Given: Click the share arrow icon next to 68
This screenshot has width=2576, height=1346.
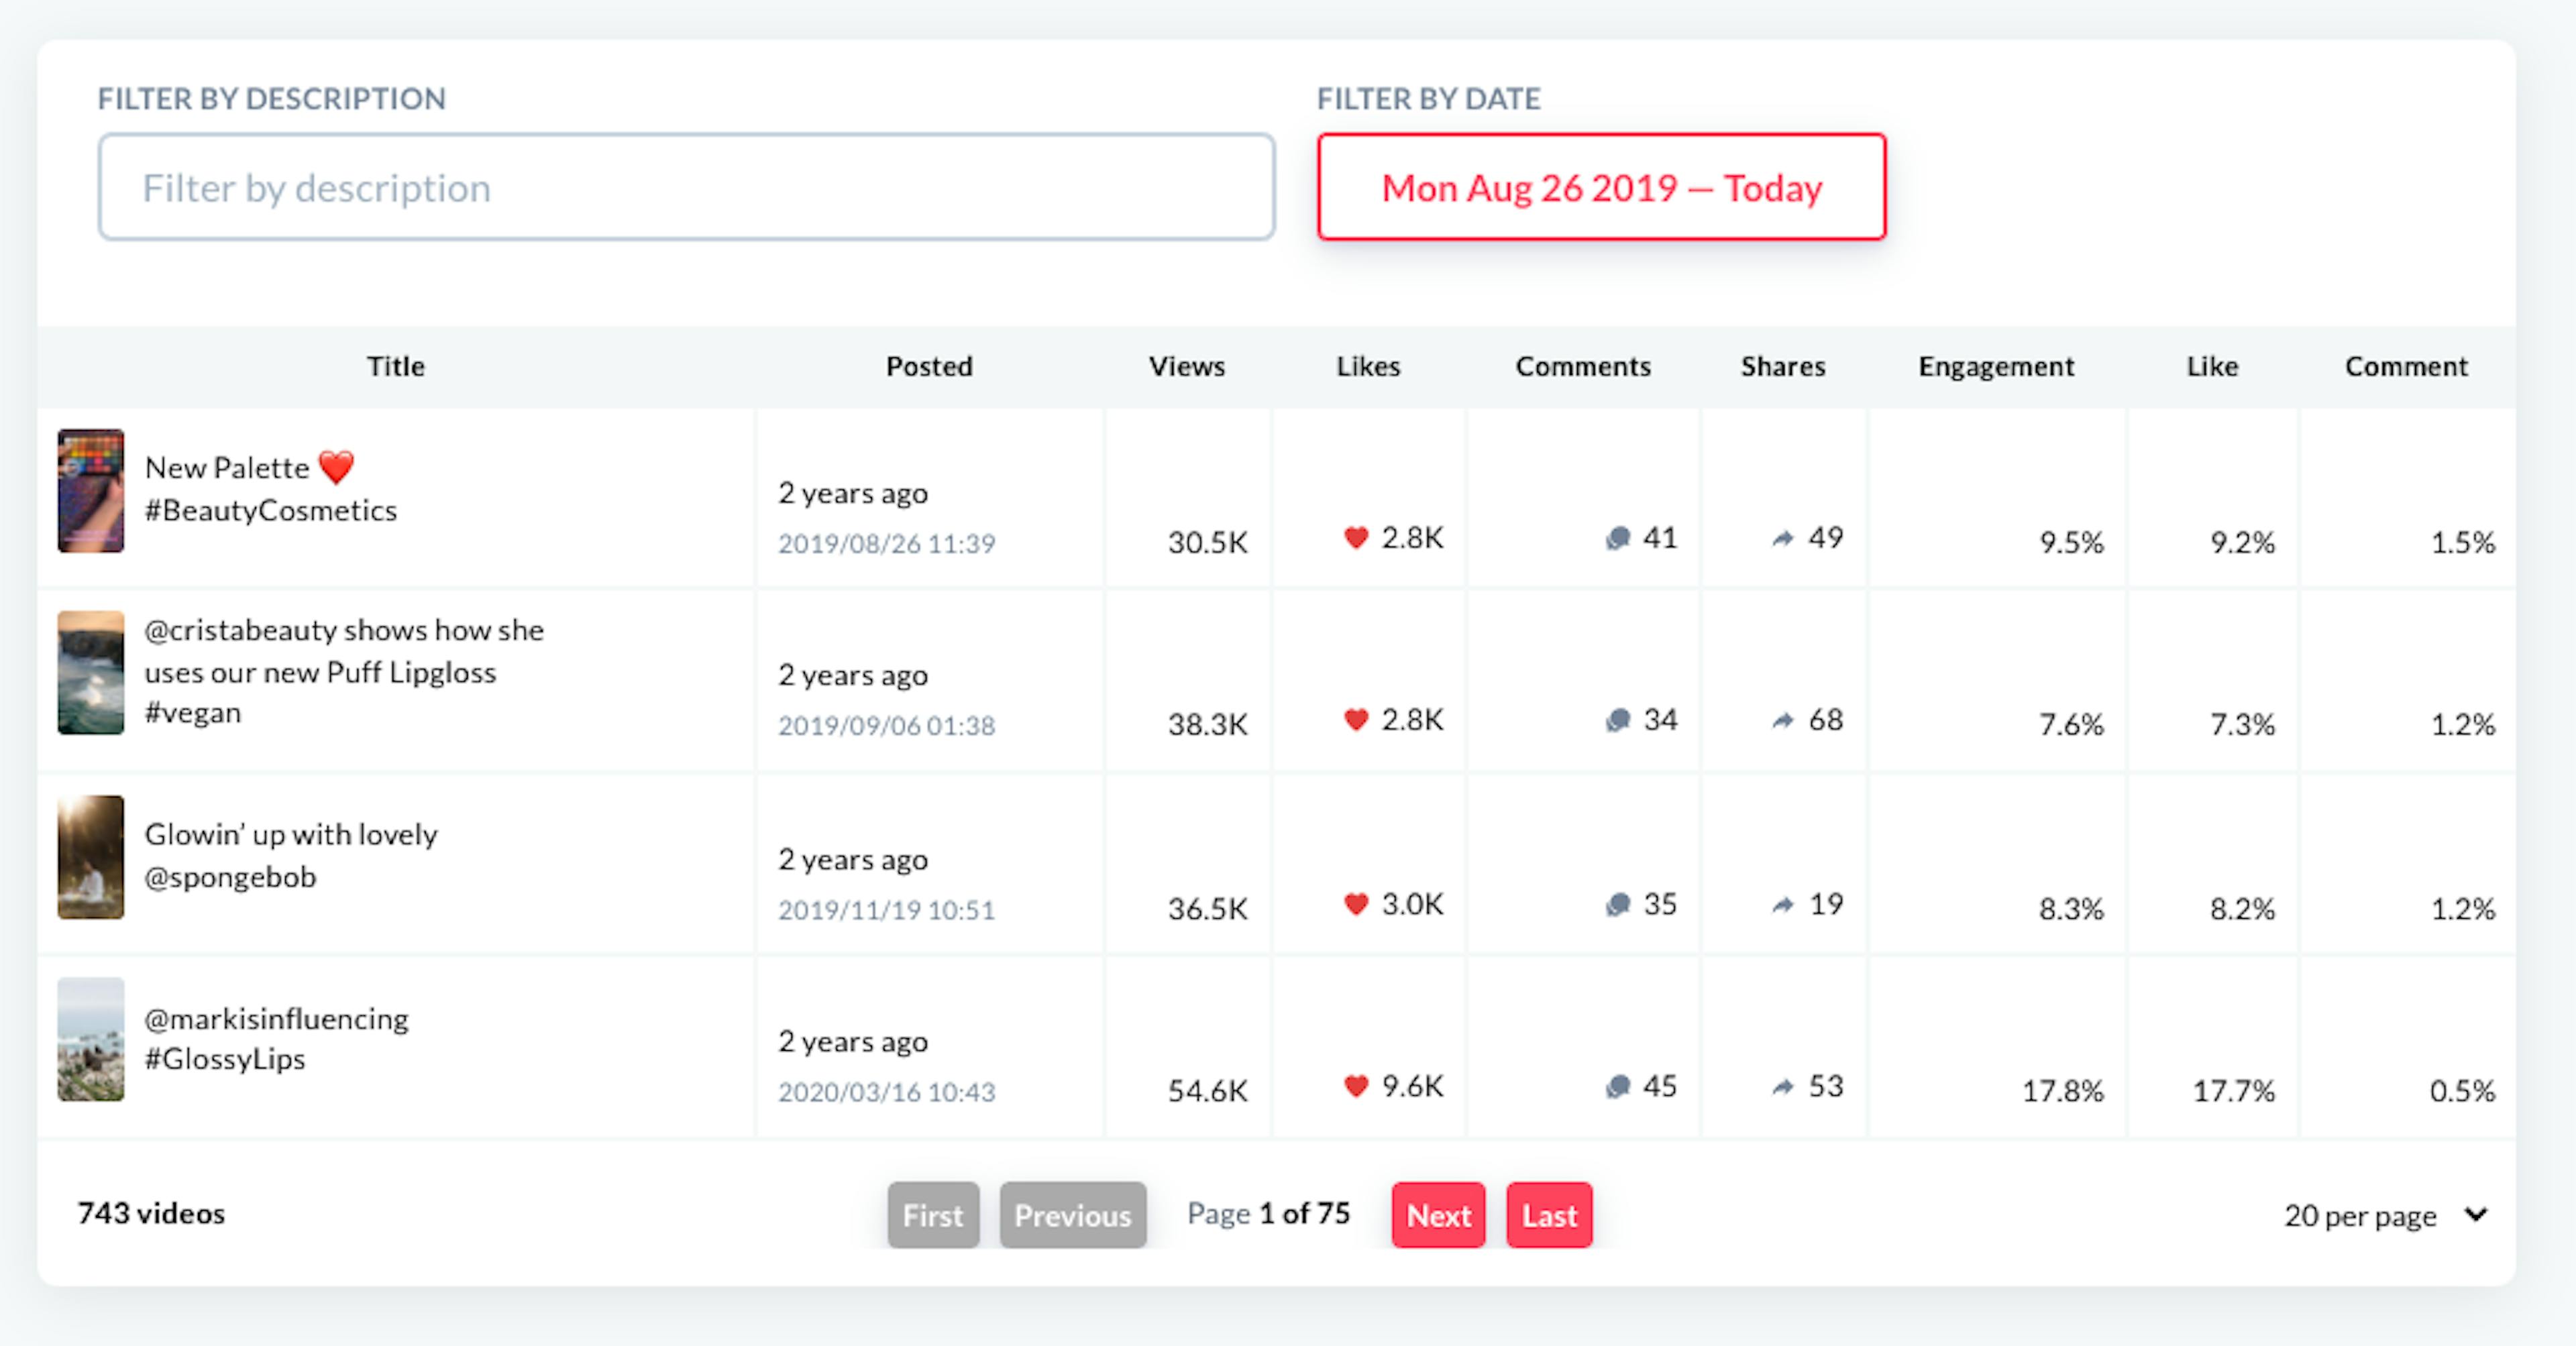Looking at the screenshot, I should 1783,721.
